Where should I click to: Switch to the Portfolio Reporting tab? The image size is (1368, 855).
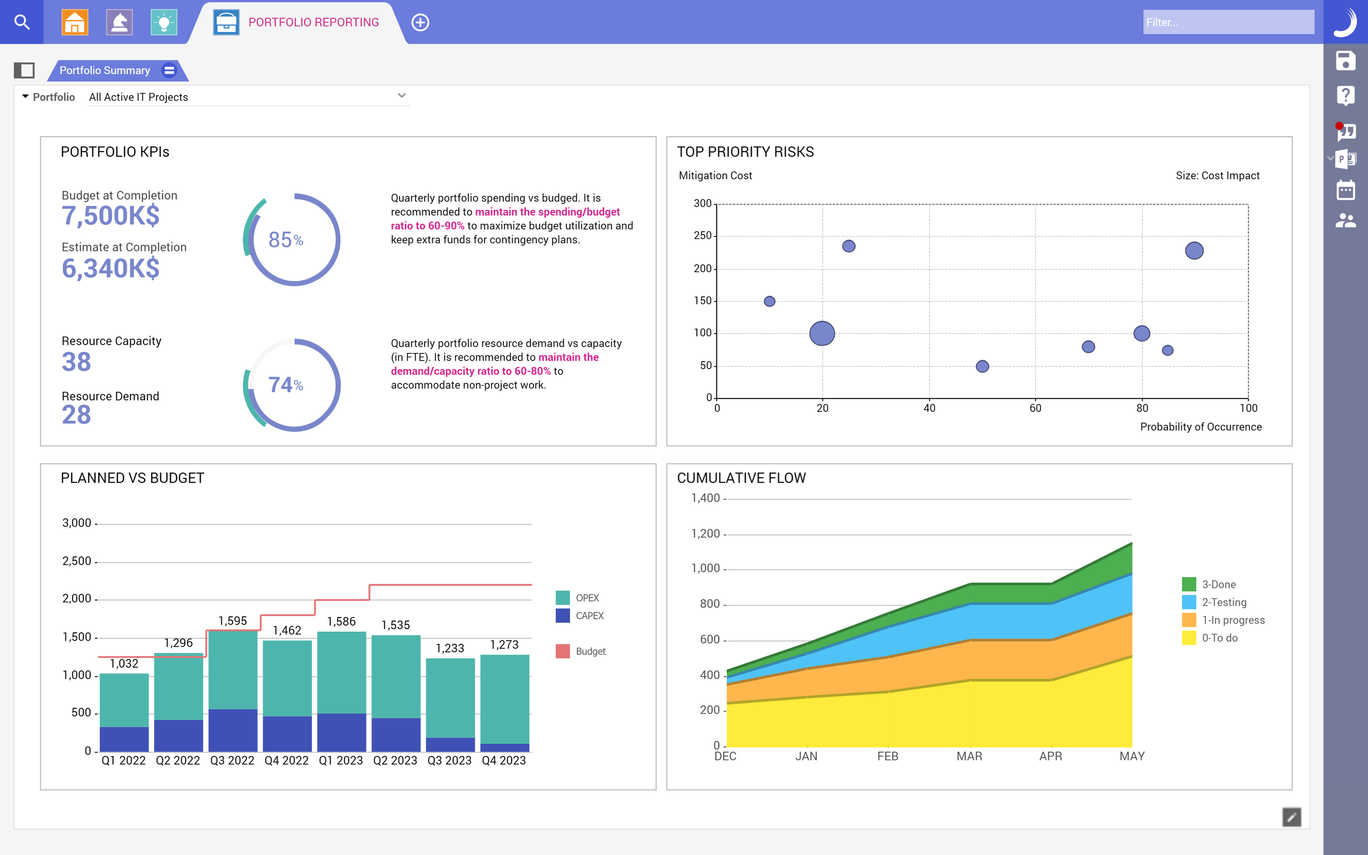[x=313, y=22]
